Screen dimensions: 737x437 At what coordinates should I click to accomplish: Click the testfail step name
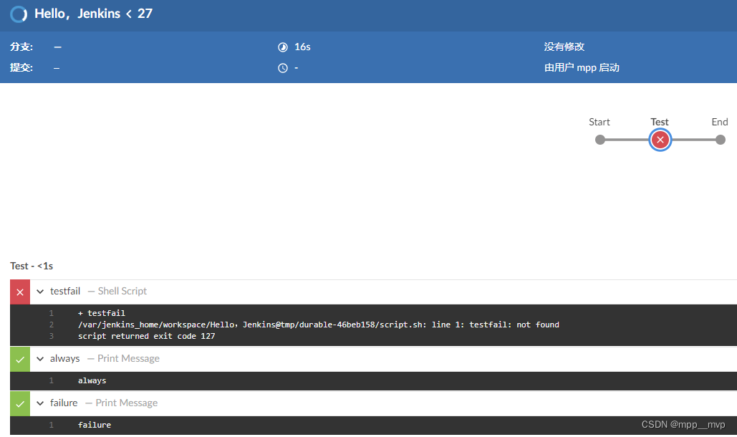(x=65, y=292)
